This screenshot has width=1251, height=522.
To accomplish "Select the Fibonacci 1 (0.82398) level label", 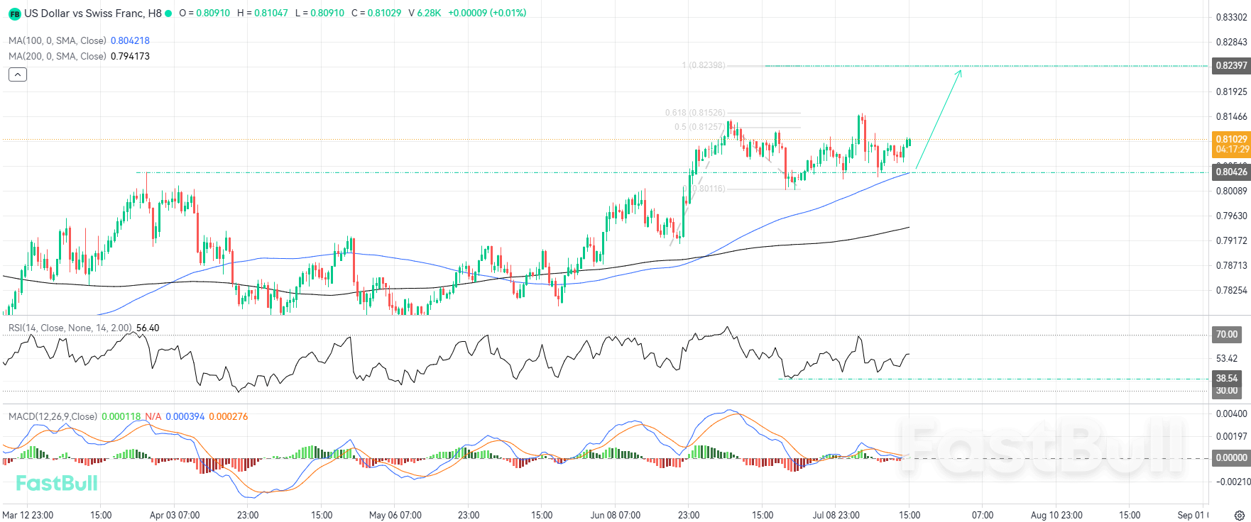I will coord(704,65).
